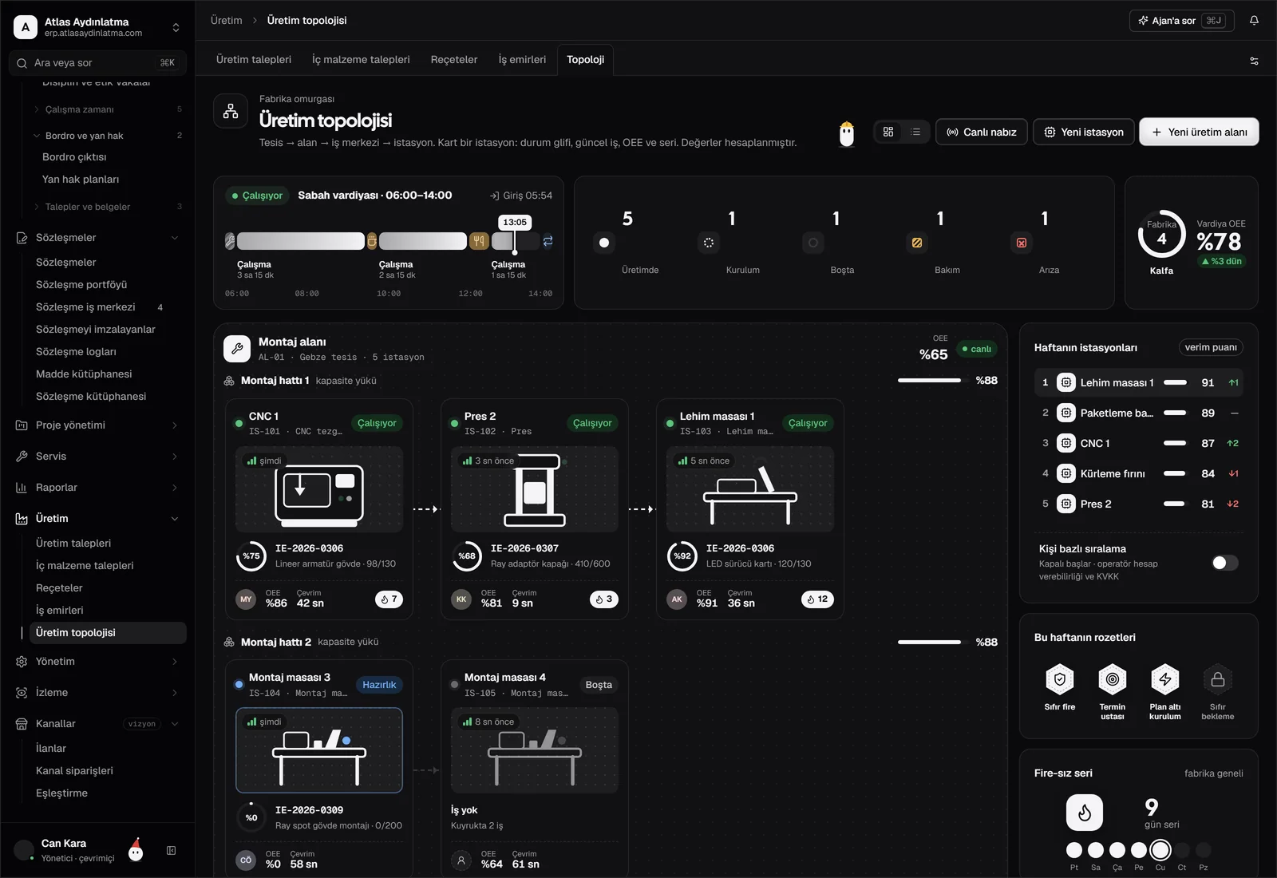The height and width of the screenshot is (878, 1277).
Task: Click the meal break icon on the shift timeline
Action: (x=479, y=241)
